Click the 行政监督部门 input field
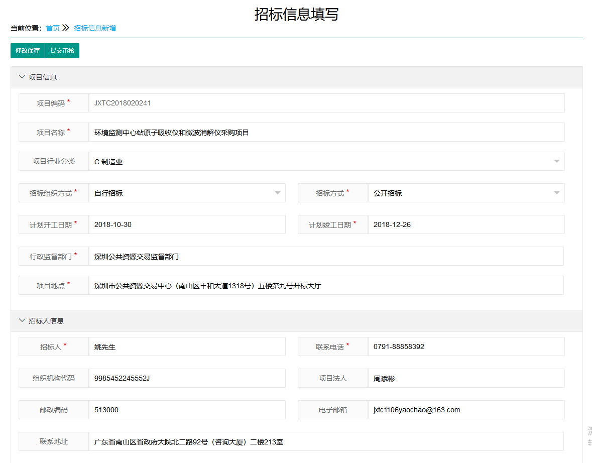 pos(326,256)
